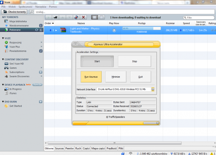Open Powiadomienia in sidebar
The height and width of the screenshot is (155, 216).
[18, 51]
